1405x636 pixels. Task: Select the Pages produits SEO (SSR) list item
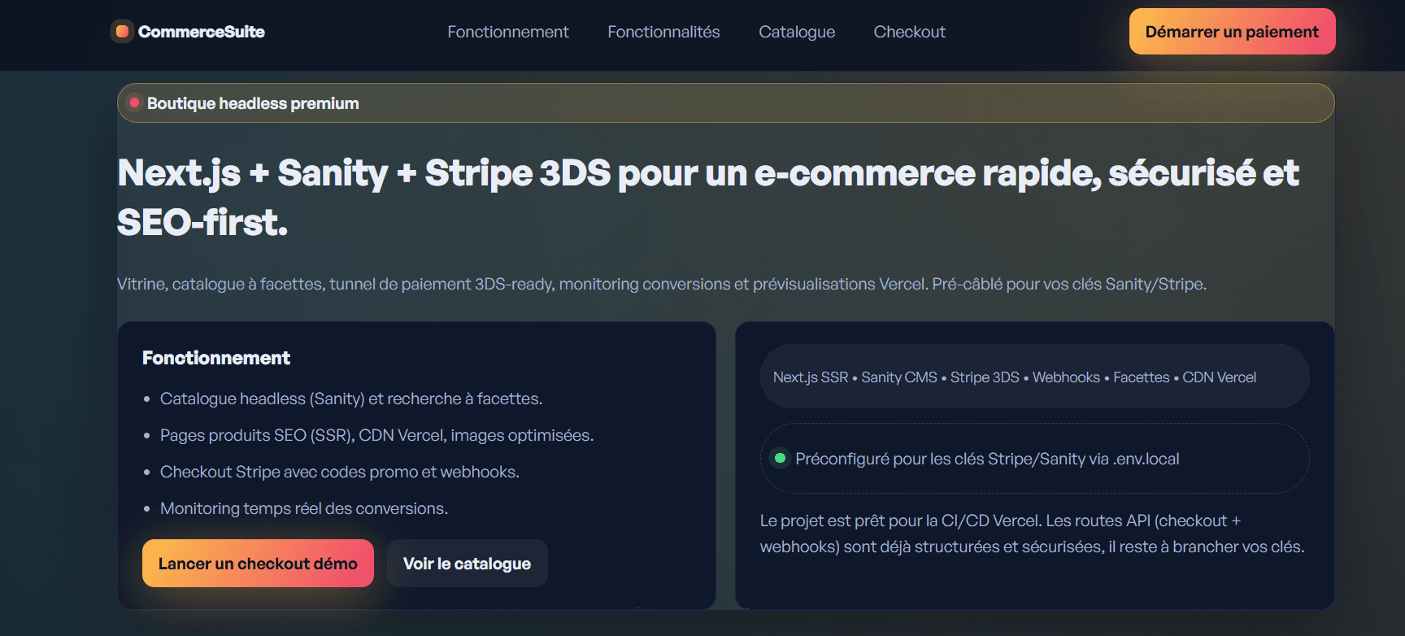coord(376,435)
